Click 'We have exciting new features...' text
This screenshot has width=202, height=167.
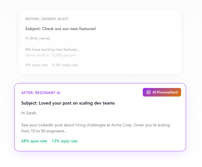[53, 49]
